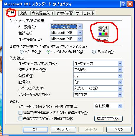Open オートコレクト tab
This screenshot has width=135, height=136.
(85, 13)
